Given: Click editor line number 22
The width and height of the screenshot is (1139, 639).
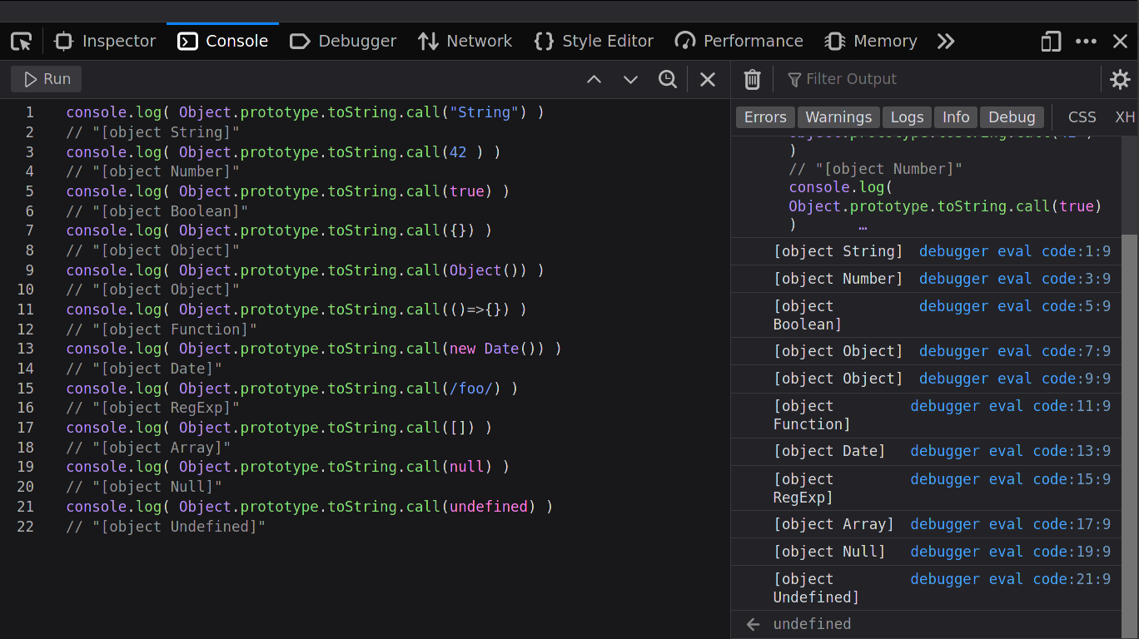Looking at the screenshot, I should tap(25, 527).
